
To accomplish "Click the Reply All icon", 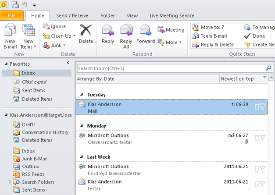I will [x=126, y=30].
